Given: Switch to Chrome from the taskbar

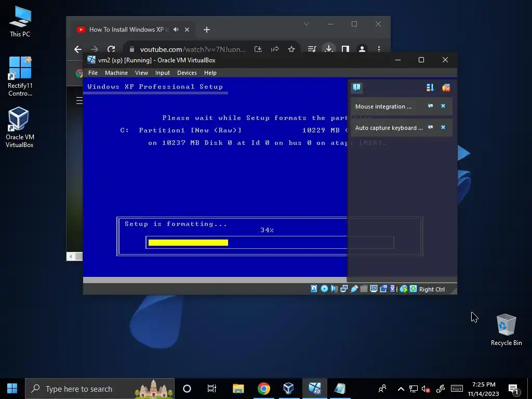Looking at the screenshot, I should [263, 389].
